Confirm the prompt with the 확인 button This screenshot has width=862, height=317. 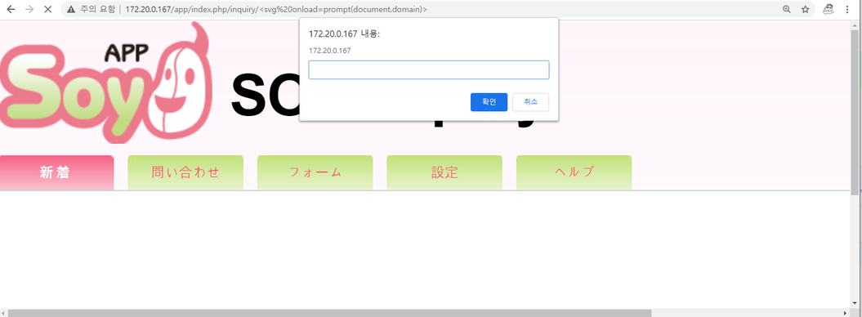489,102
